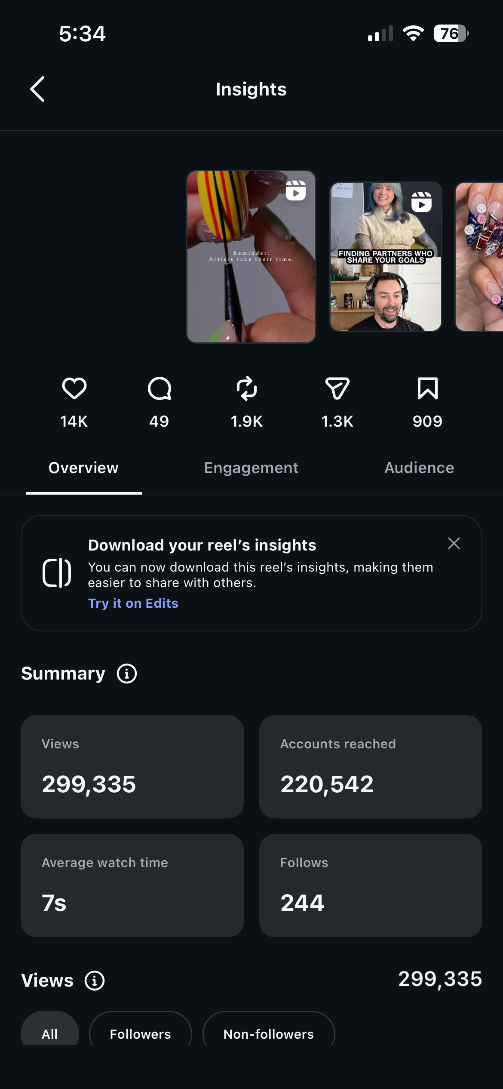Tap the shares paper plane icon
Viewport: 503px width, 1089px height.
tap(337, 388)
